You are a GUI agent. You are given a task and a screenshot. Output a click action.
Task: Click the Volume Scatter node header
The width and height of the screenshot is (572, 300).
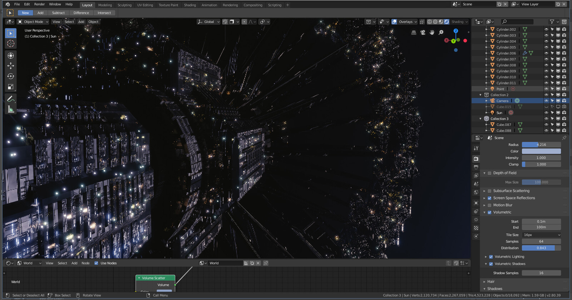(x=155, y=278)
